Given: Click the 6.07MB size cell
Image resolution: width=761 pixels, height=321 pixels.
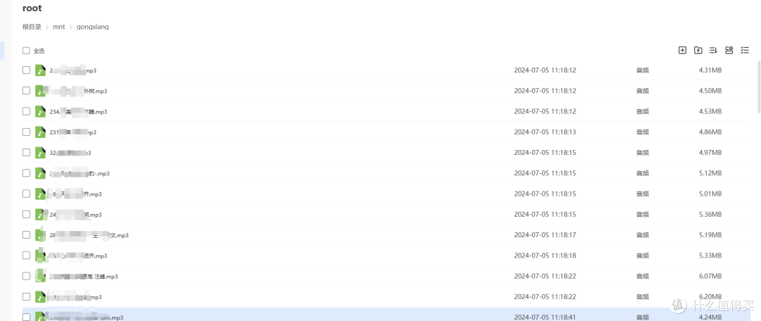Looking at the screenshot, I should click(x=710, y=276).
